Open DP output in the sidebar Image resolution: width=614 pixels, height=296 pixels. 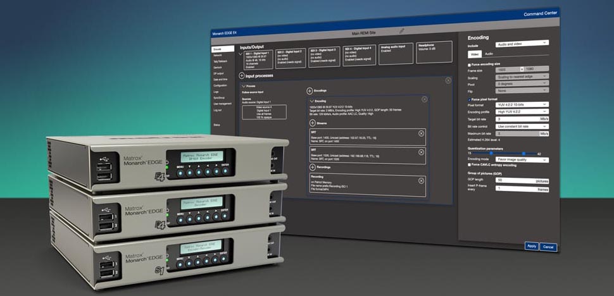pos(218,73)
